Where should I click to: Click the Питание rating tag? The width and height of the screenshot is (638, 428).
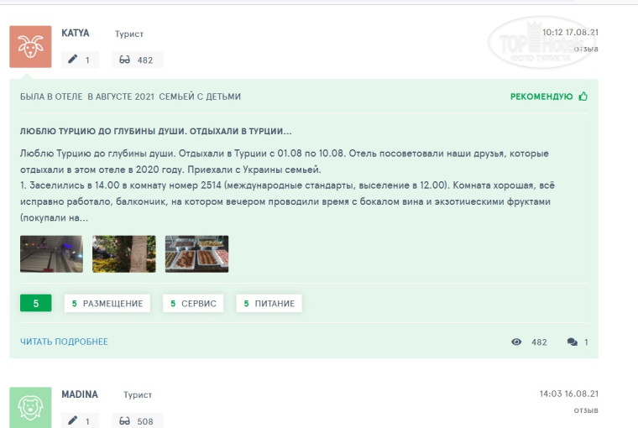pos(269,303)
